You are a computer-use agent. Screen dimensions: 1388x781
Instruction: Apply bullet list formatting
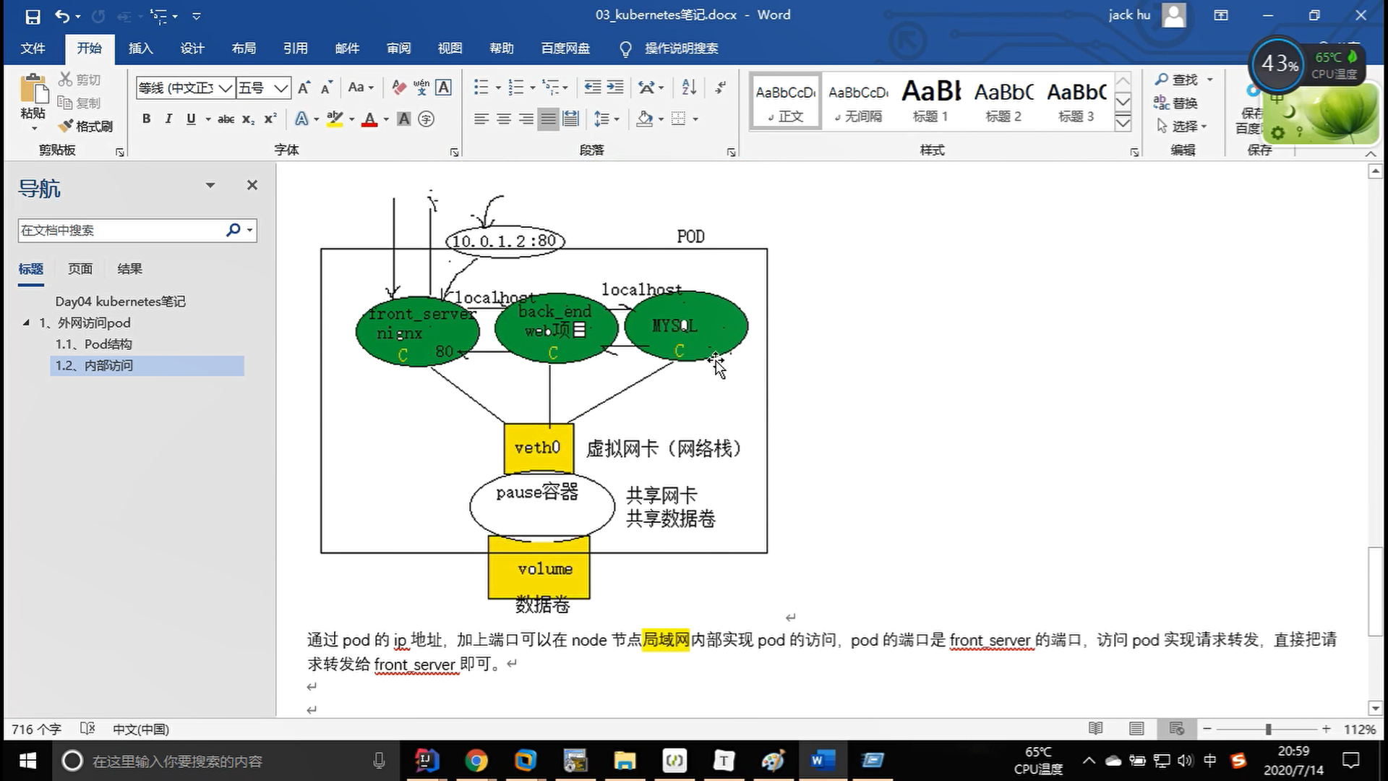point(481,88)
